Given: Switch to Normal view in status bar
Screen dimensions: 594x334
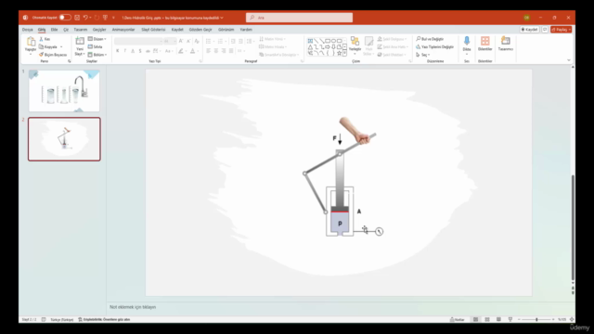Looking at the screenshot, I should point(475,319).
